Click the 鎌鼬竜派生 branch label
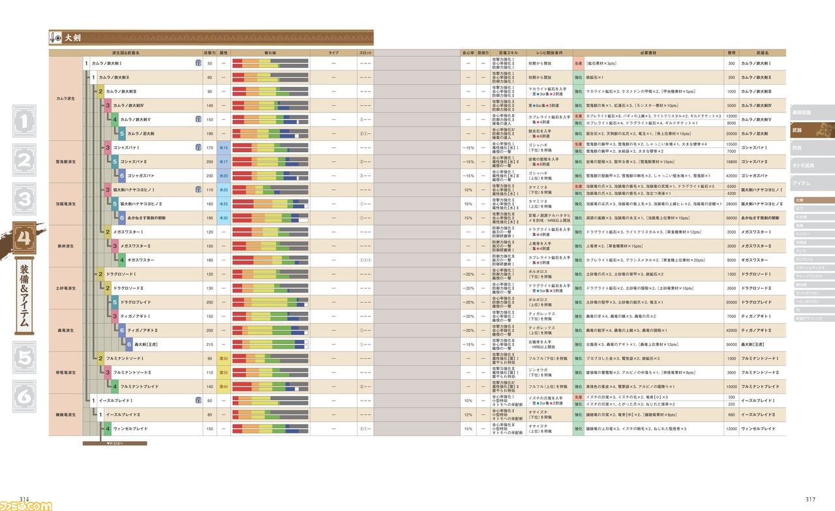This screenshot has height=511, width=835. 65,414
